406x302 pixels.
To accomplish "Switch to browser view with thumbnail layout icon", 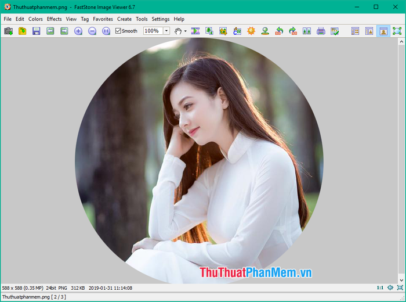I will coord(355,31).
